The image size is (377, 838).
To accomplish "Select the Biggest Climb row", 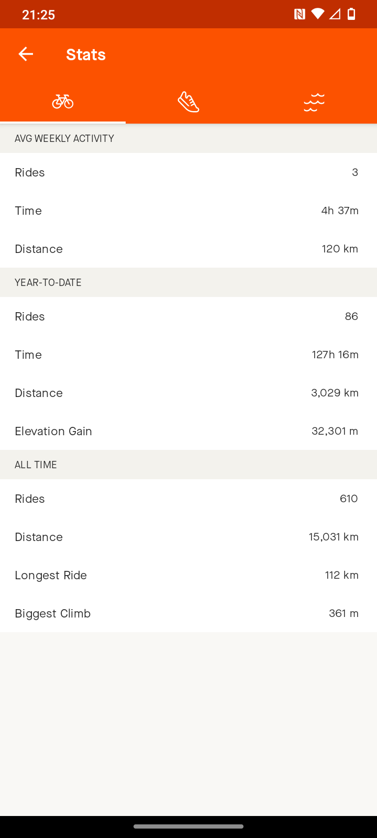I will (x=188, y=613).
